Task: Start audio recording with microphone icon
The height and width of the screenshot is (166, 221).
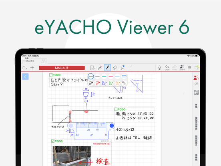Action: point(159,67)
